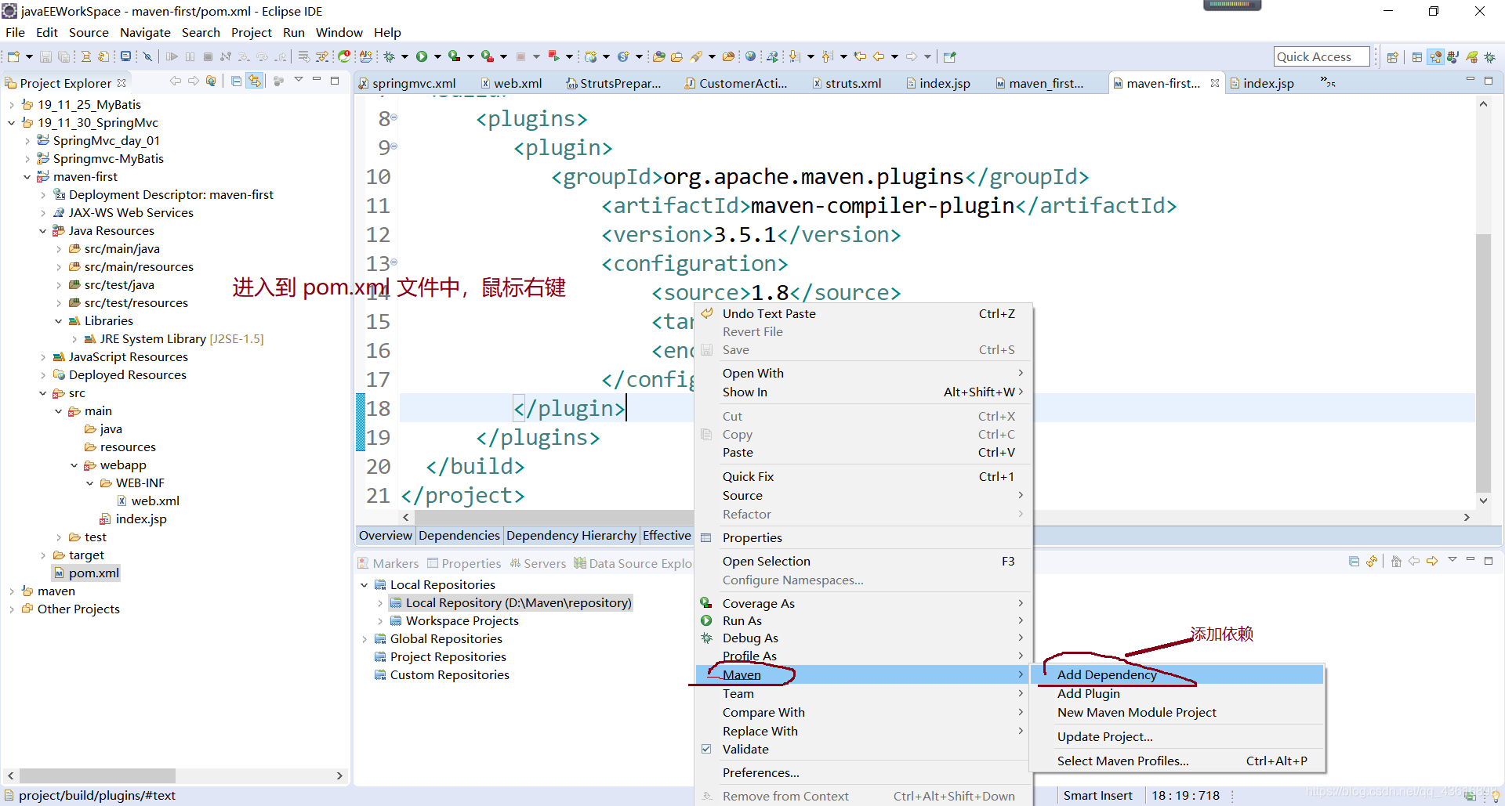Click the Back navigation arrow in toolbar
Image resolution: width=1505 pixels, height=806 pixels.
point(879,56)
